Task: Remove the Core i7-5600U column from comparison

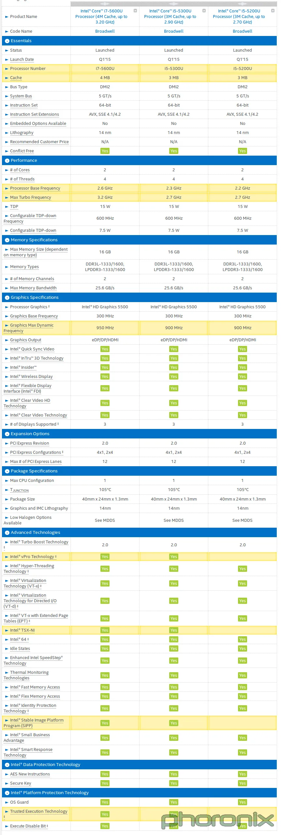Action: coord(135,11)
